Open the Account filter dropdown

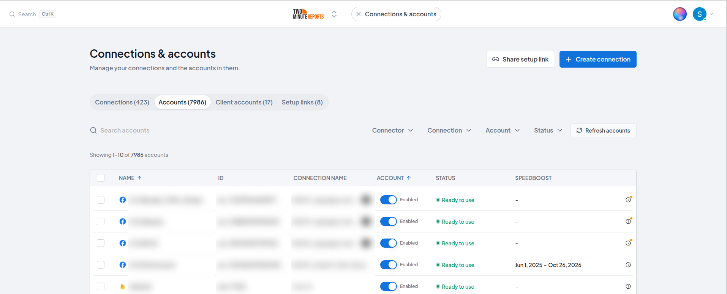pyautogui.click(x=503, y=130)
